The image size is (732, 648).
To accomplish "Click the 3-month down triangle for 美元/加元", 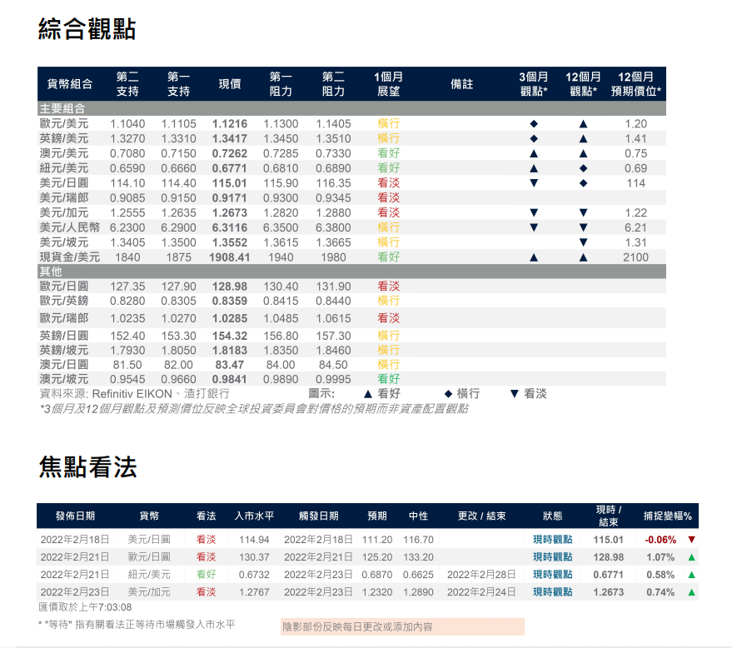I will (x=534, y=213).
